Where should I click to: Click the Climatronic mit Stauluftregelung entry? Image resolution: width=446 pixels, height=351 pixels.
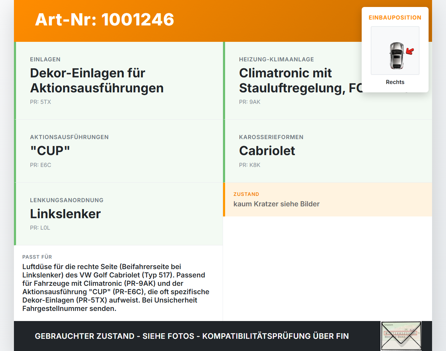pos(328,81)
